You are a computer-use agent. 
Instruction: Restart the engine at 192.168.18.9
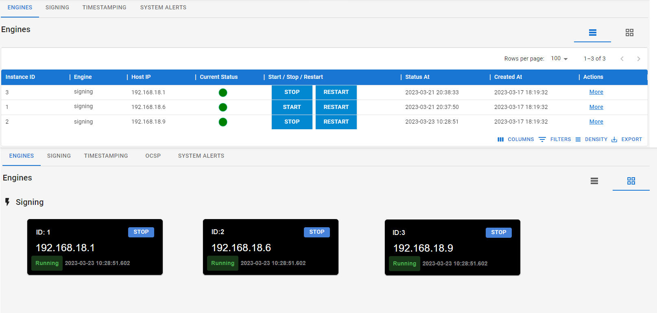click(x=336, y=122)
